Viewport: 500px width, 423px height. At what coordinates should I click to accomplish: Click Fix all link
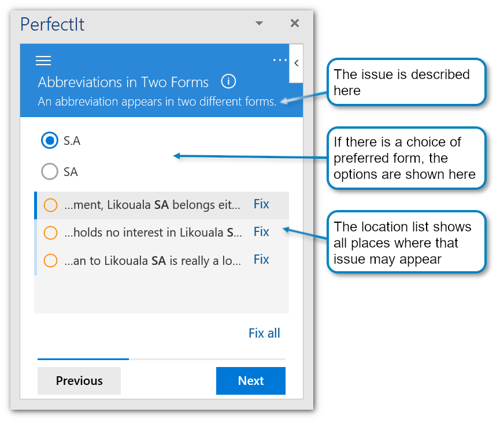(264, 333)
